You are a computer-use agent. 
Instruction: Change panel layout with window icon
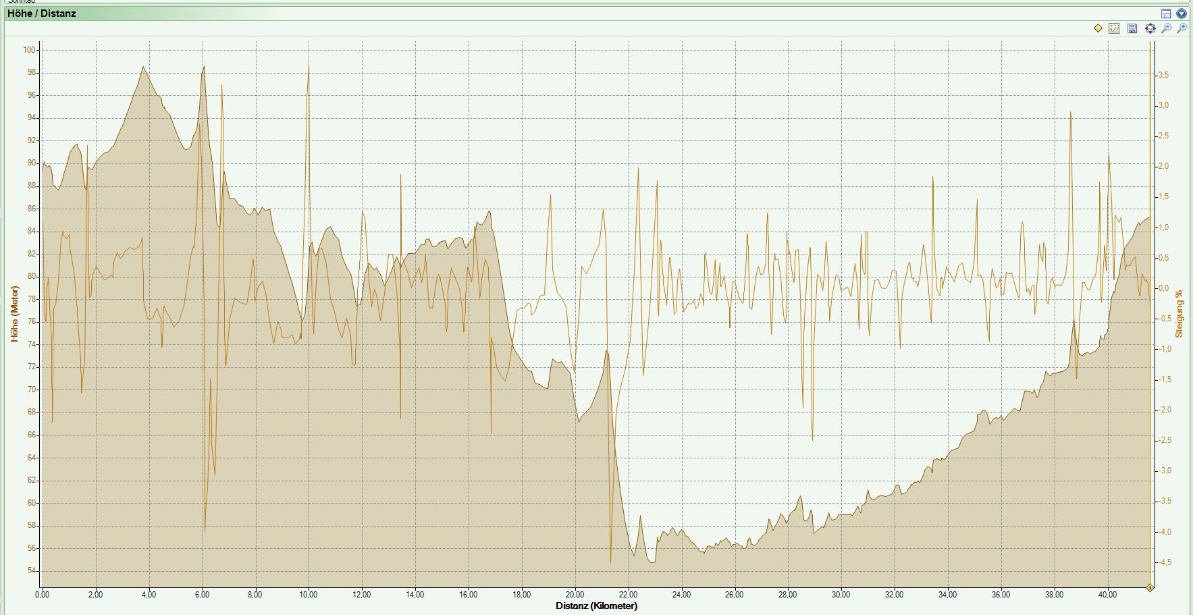pyautogui.click(x=1166, y=14)
